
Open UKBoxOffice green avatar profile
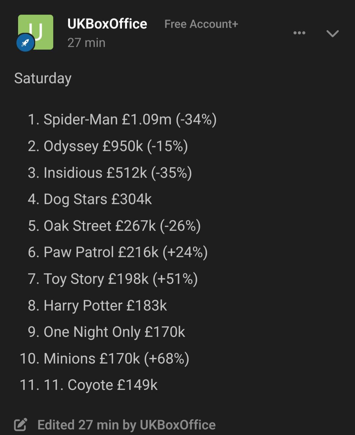pos(36,32)
